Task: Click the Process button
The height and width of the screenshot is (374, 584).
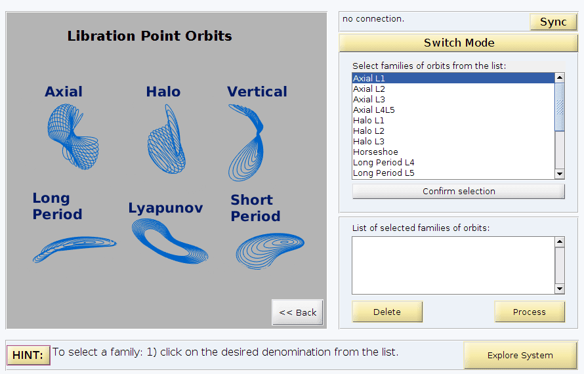Action: (529, 312)
